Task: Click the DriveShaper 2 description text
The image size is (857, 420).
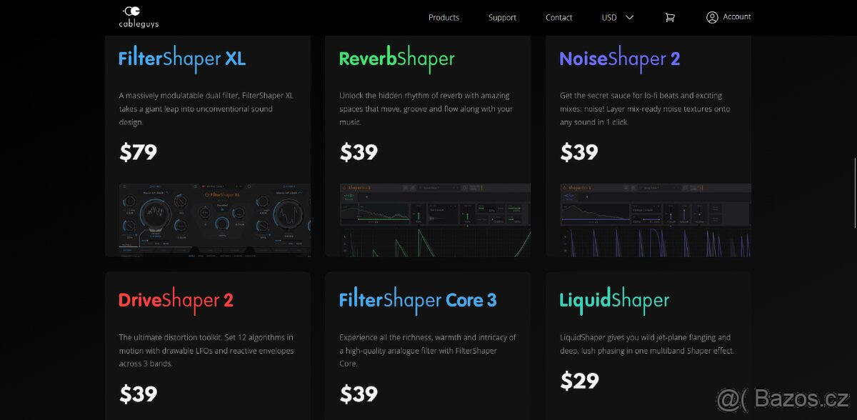Action: coord(206,350)
